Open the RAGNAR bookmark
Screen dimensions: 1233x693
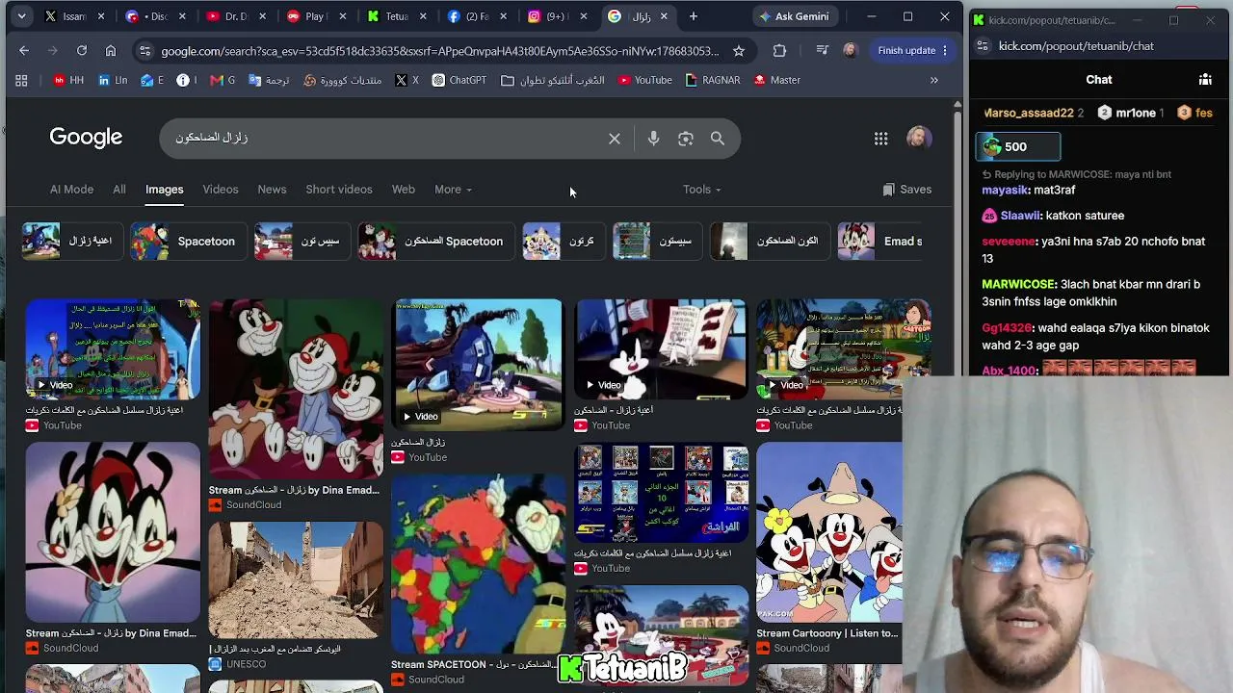[713, 80]
